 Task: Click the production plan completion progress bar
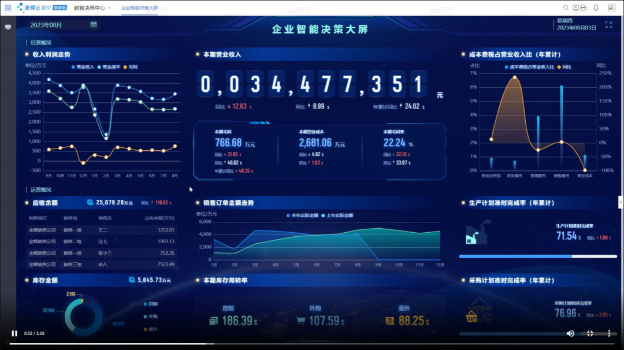[538, 256]
